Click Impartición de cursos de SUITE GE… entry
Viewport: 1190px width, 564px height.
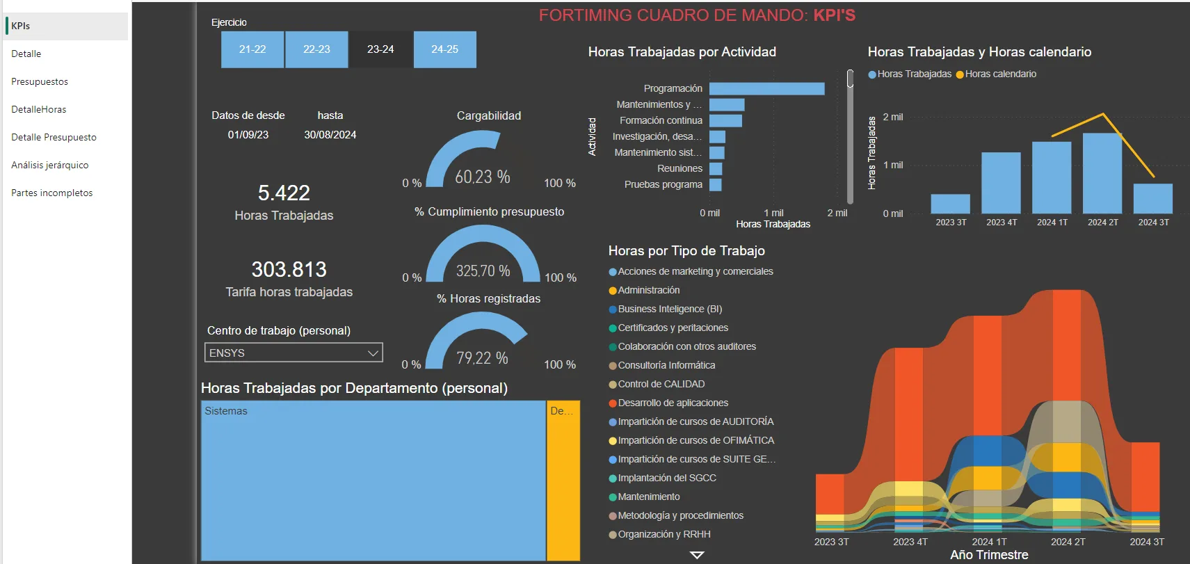click(x=692, y=459)
